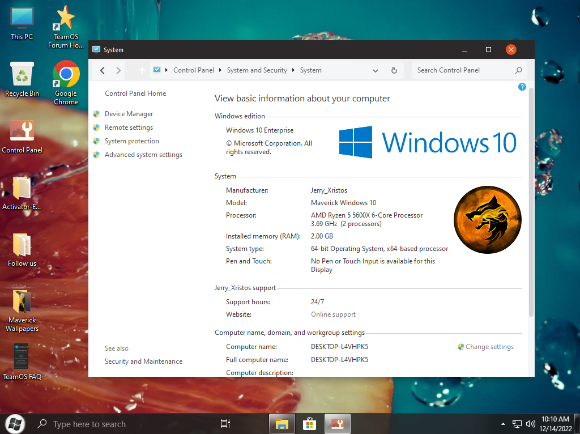
Task: Open File Explorer from the taskbar
Action: click(282, 424)
